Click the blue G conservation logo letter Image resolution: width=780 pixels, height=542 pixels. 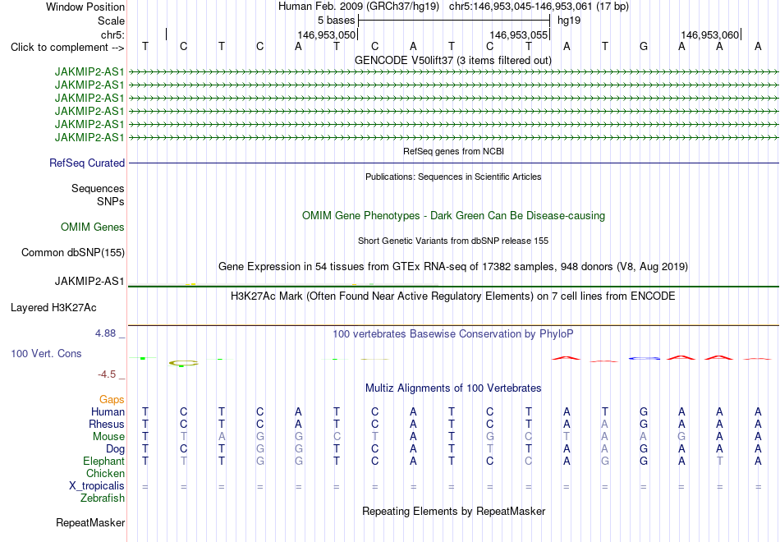coord(645,358)
